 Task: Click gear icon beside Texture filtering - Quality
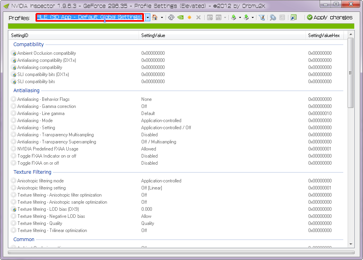coord(14,223)
